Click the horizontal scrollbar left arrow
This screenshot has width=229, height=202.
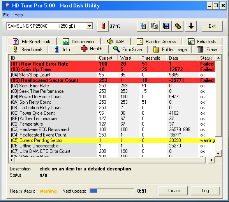[x=12, y=160]
